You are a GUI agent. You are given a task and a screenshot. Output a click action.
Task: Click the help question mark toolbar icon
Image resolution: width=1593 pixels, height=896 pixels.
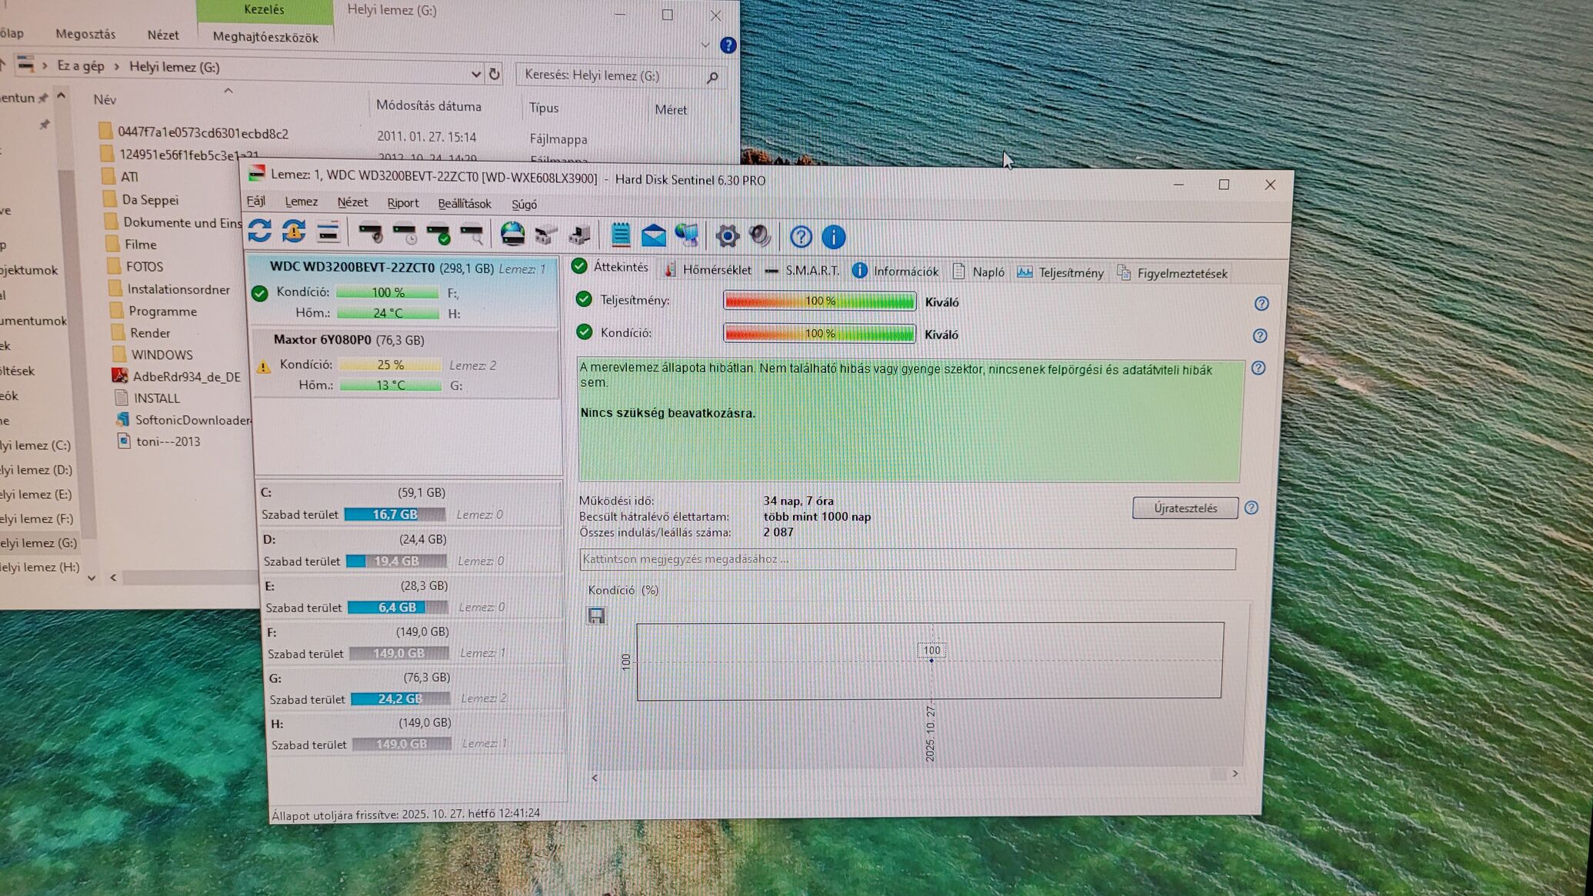(801, 237)
